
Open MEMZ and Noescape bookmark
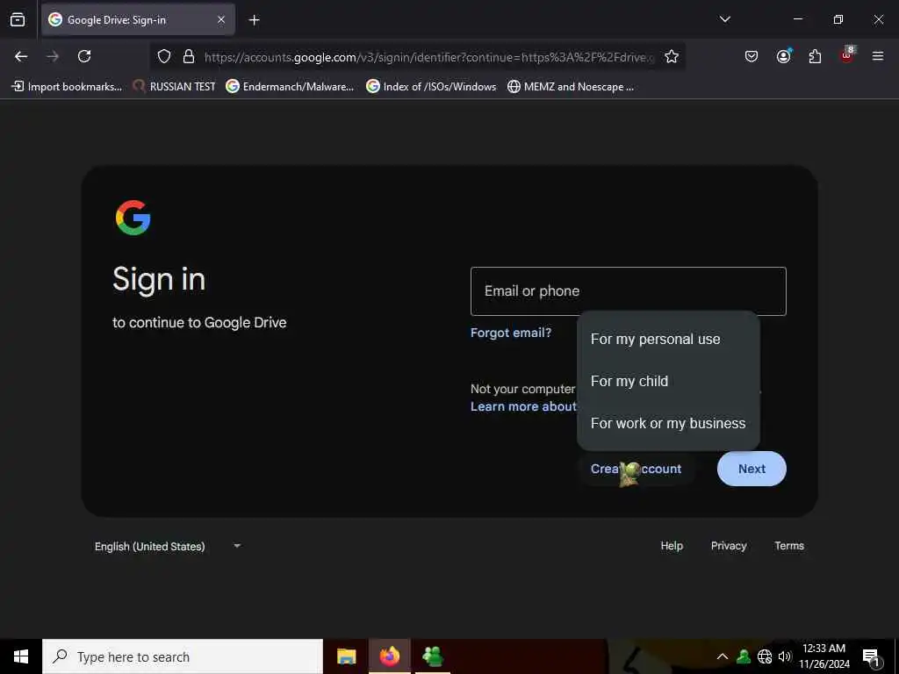coord(571,87)
